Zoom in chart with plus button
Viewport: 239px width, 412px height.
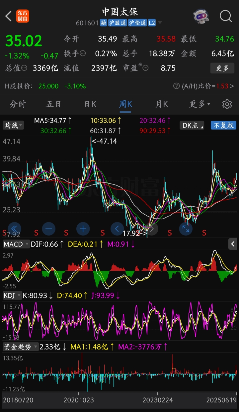pos(83,229)
